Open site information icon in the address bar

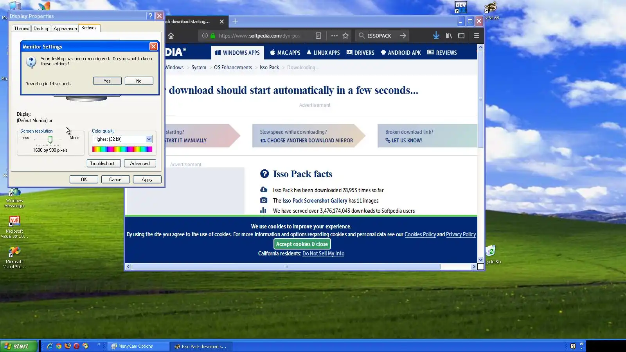pos(205,36)
